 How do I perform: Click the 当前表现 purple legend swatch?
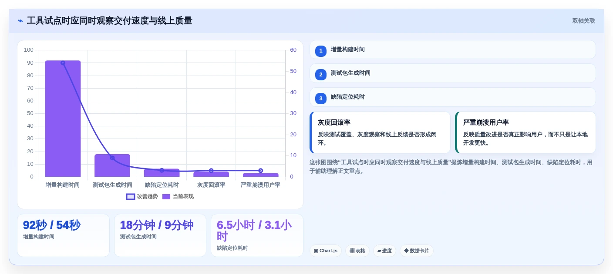pos(166,197)
